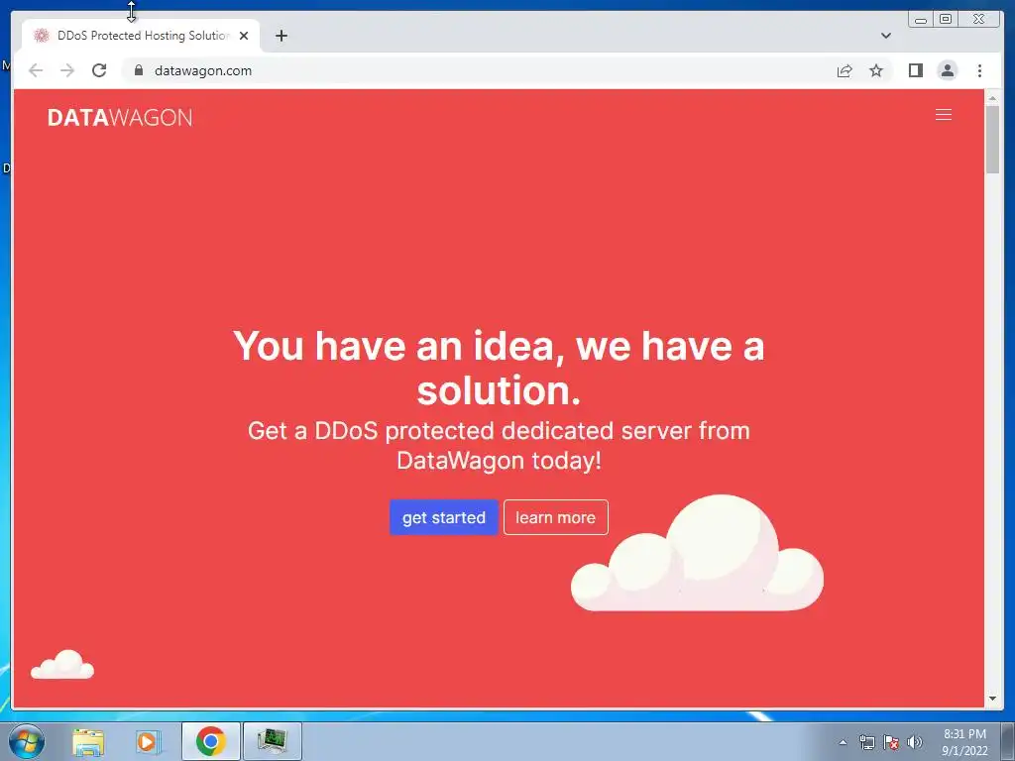Share this page using the share icon
Viewport: 1015px width, 761px height.
tap(845, 70)
